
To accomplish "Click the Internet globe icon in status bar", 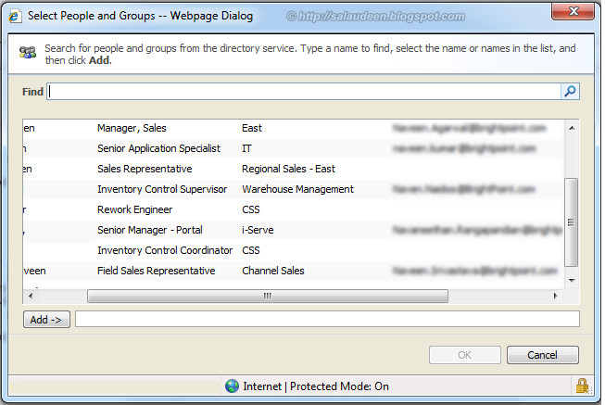I will [x=233, y=386].
